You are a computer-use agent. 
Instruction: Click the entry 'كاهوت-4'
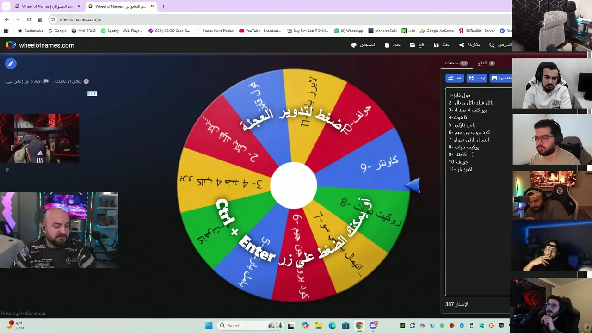pos(458,117)
